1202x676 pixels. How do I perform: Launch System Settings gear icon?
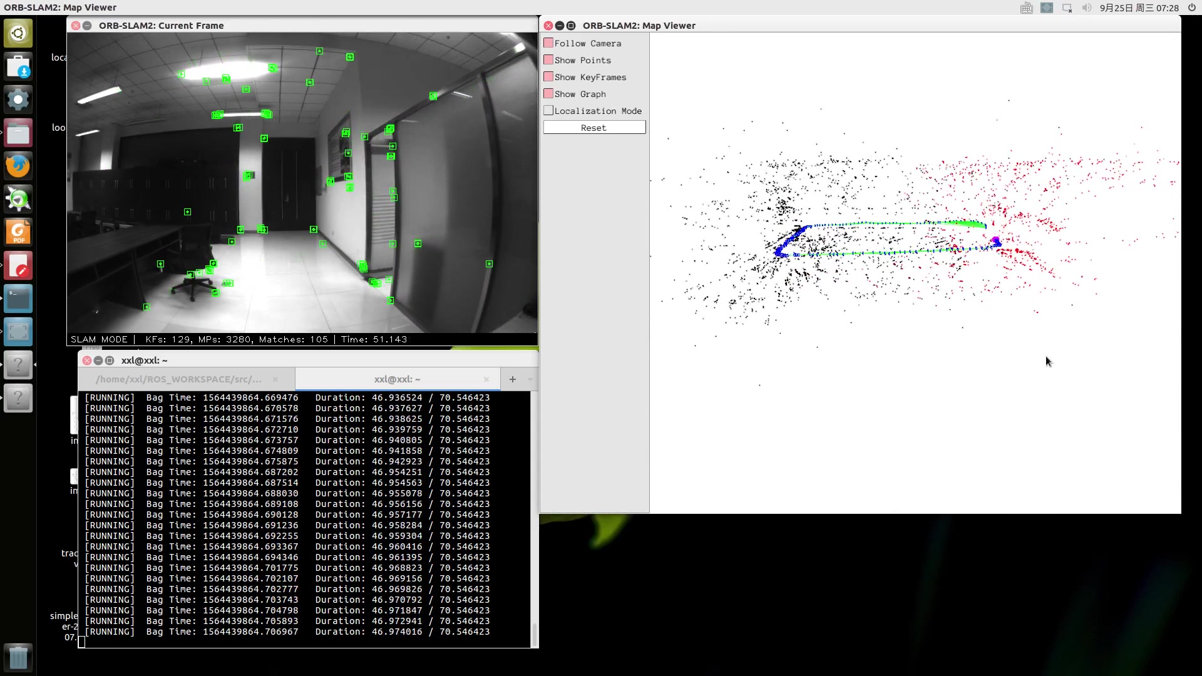pos(18,99)
